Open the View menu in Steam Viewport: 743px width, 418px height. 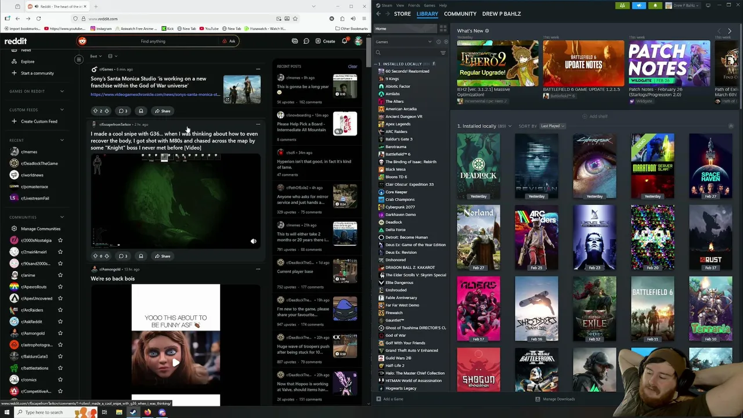[x=400, y=5]
